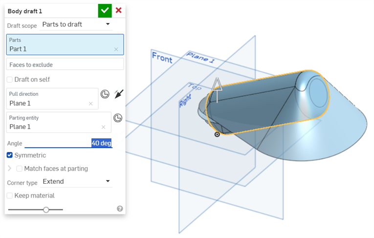Flip pull direction using arrow icon

(x=119, y=94)
